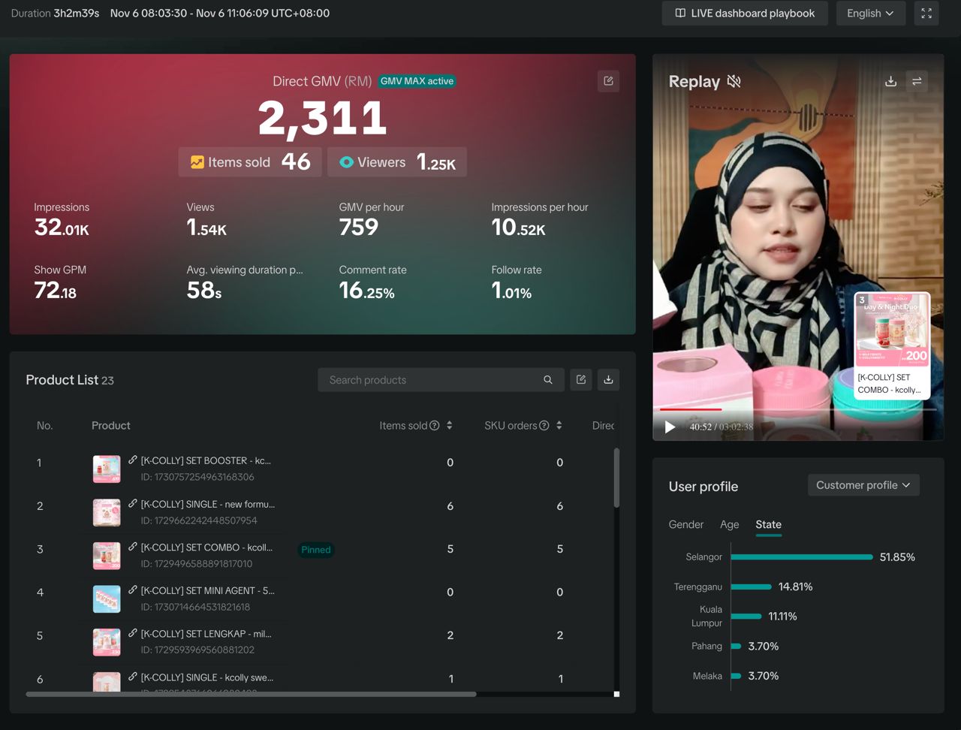Click the fullscreen expand icon
Viewport: 961px width, 730px height.
[x=926, y=14]
